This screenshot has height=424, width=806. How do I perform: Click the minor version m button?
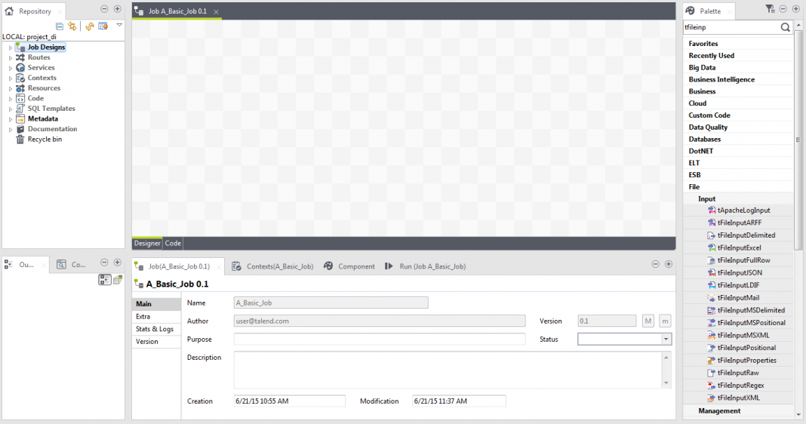pyautogui.click(x=665, y=321)
